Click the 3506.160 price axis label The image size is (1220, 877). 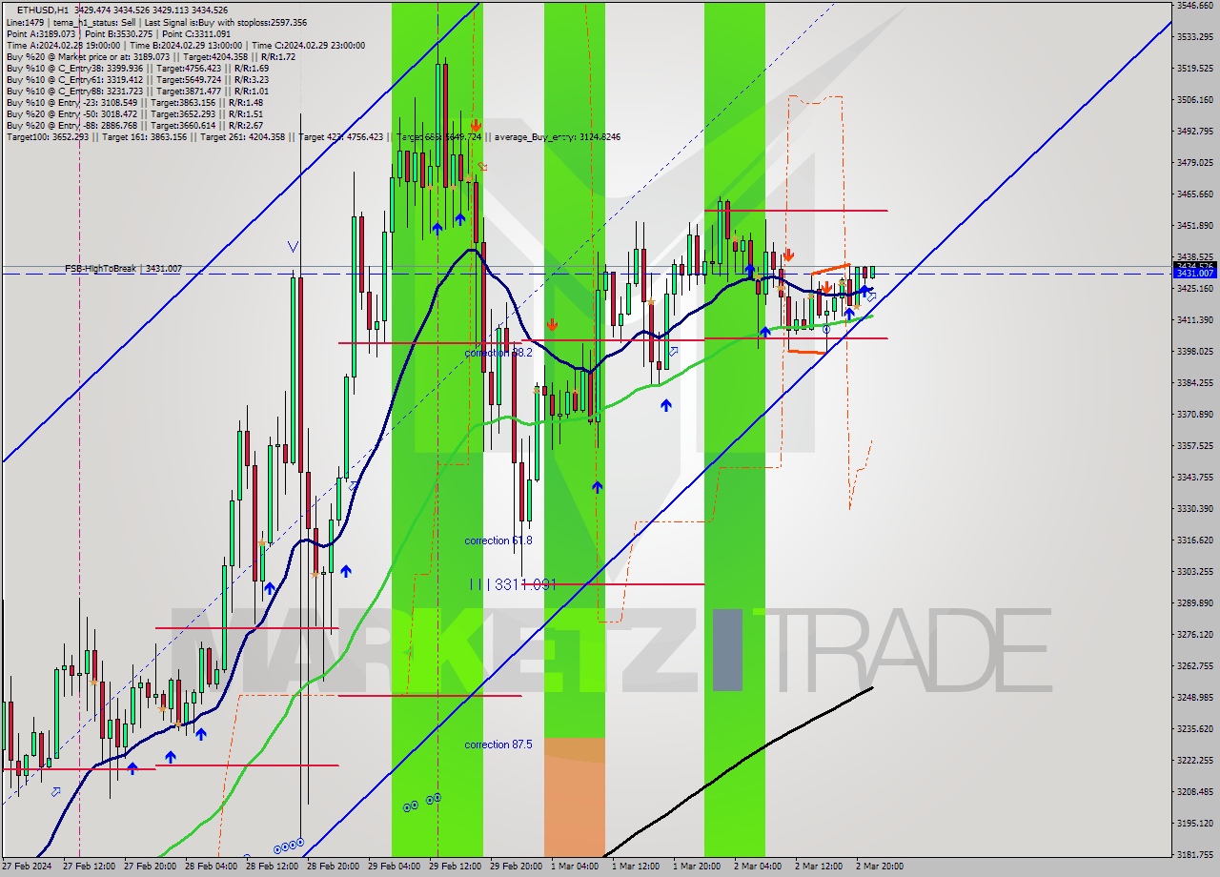1195,99
